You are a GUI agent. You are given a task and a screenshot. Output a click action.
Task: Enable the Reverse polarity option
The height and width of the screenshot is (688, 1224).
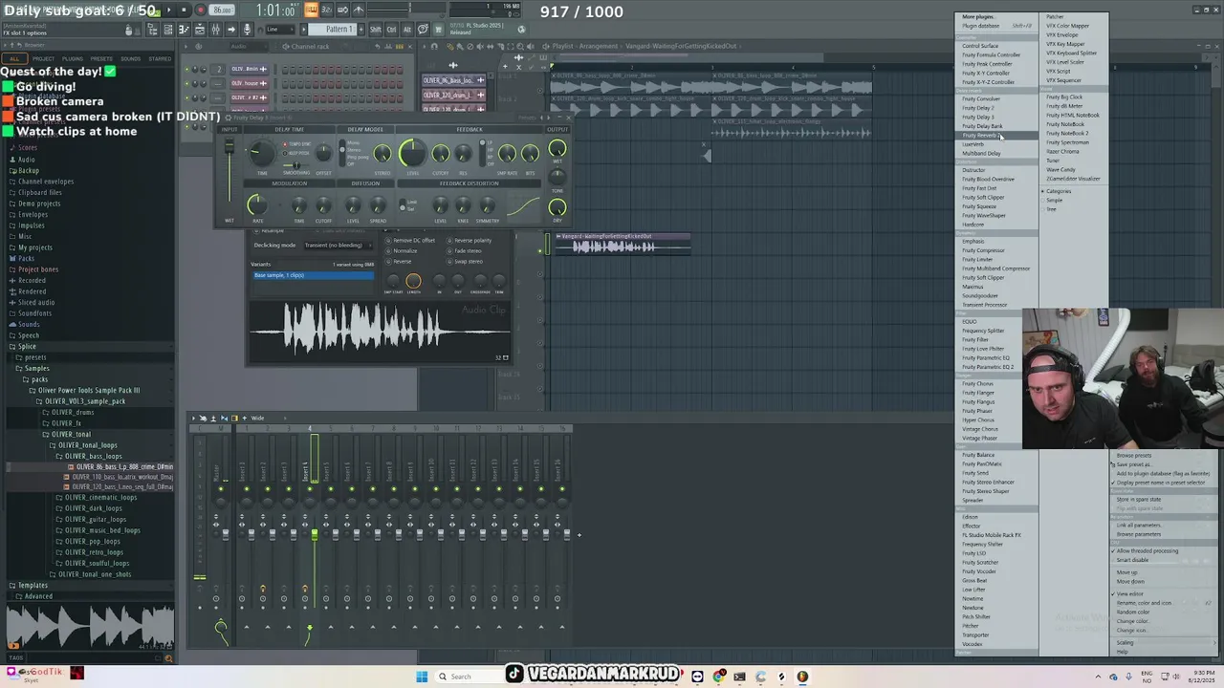coord(470,241)
